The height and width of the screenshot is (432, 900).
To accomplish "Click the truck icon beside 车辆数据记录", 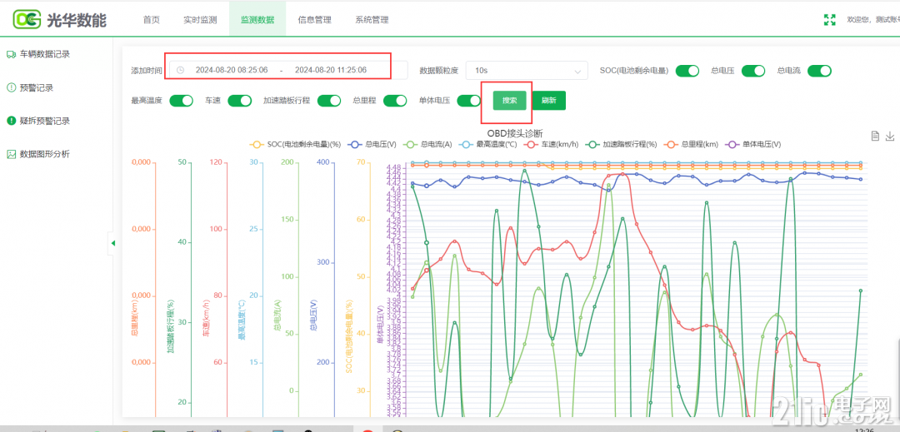I will 11,54.
